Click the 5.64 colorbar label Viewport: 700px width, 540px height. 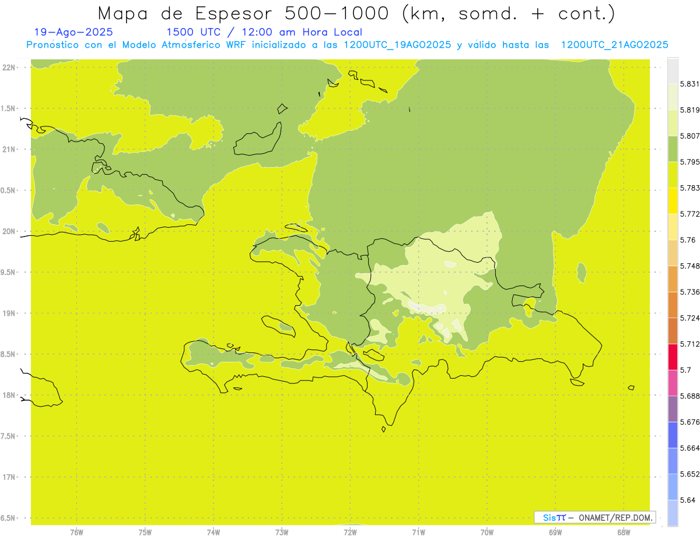coord(687,500)
